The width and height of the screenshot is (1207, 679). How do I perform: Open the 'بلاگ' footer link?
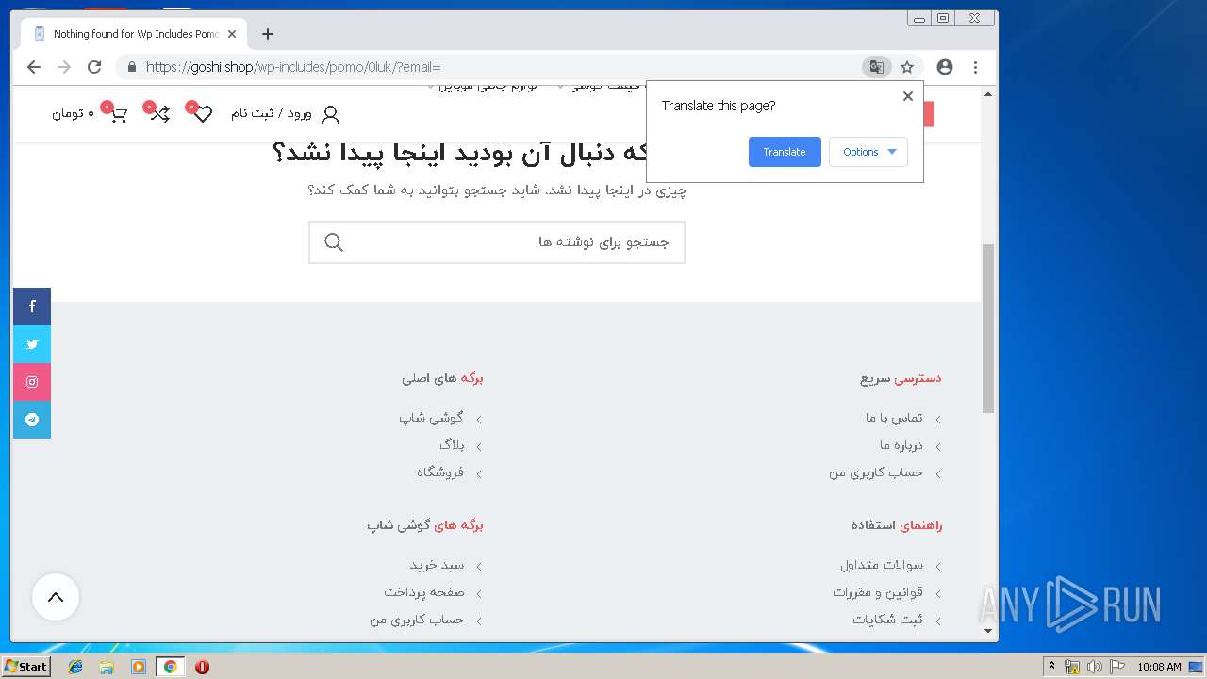pyautogui.click(x=452, y=445)
